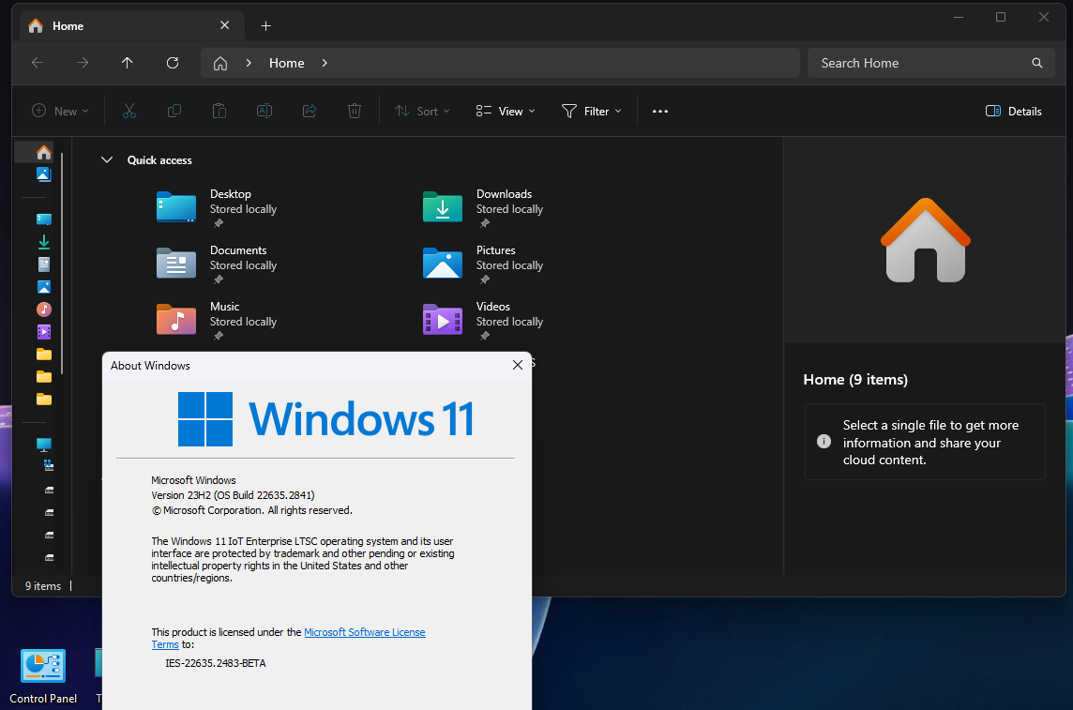Open Downloads arrow icon in navigation sidebar

point(44,242)
